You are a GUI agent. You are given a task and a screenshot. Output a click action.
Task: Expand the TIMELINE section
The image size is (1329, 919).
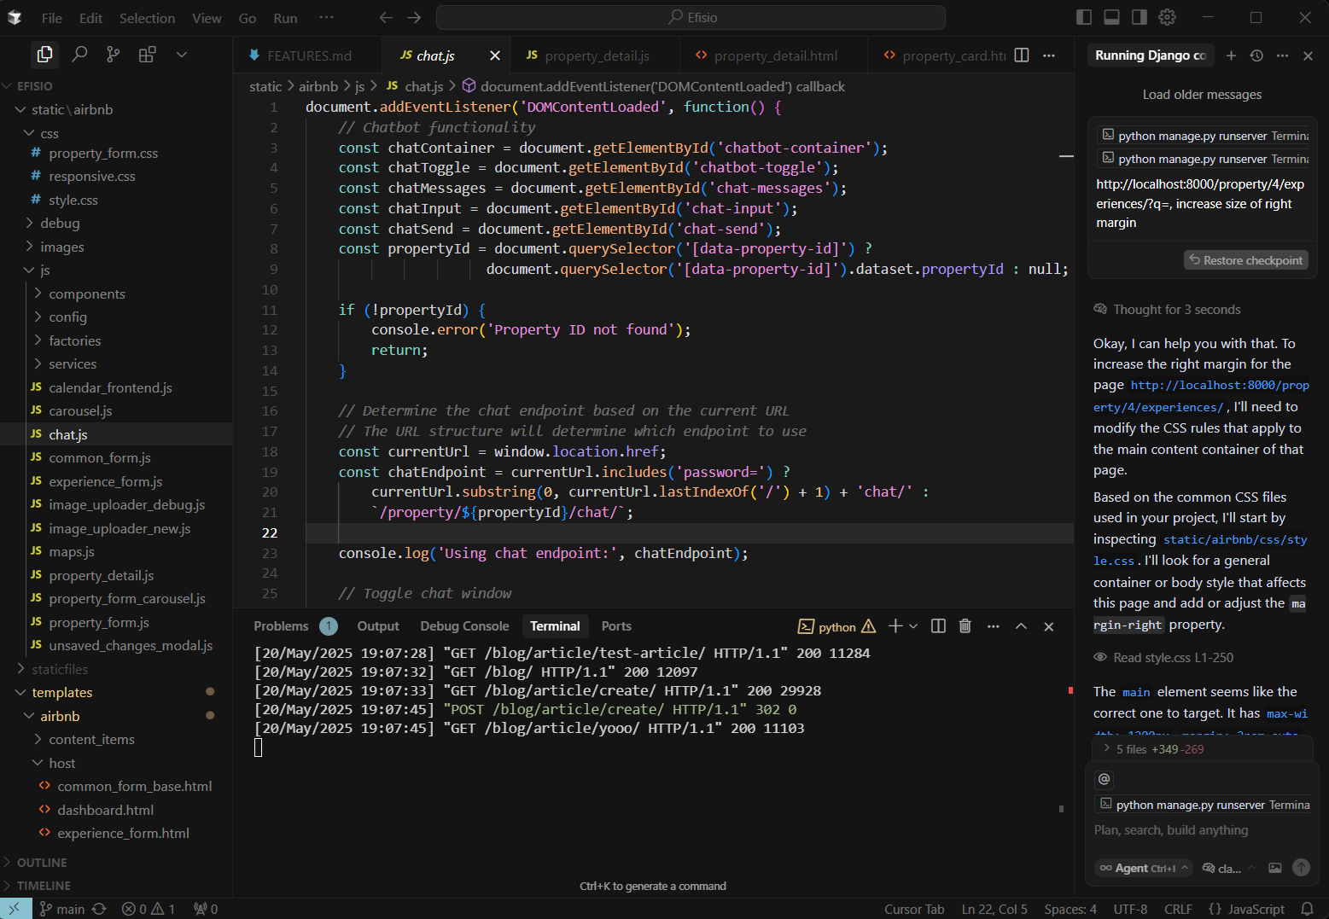pos(43,886)
